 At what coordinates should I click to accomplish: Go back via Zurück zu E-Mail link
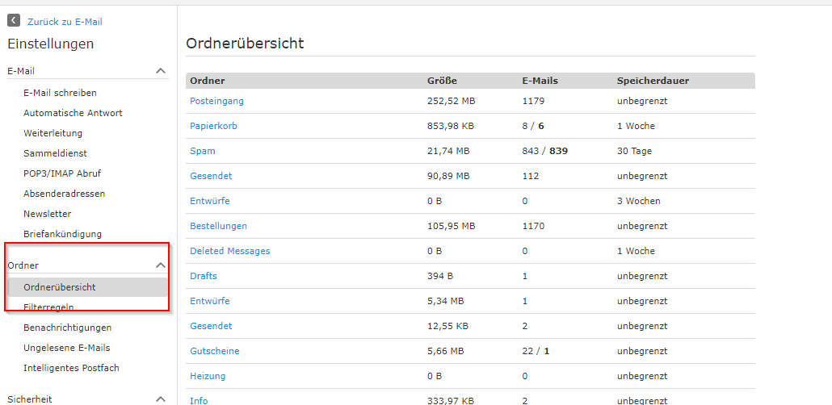pyautogui.click(x=65, y=22)
